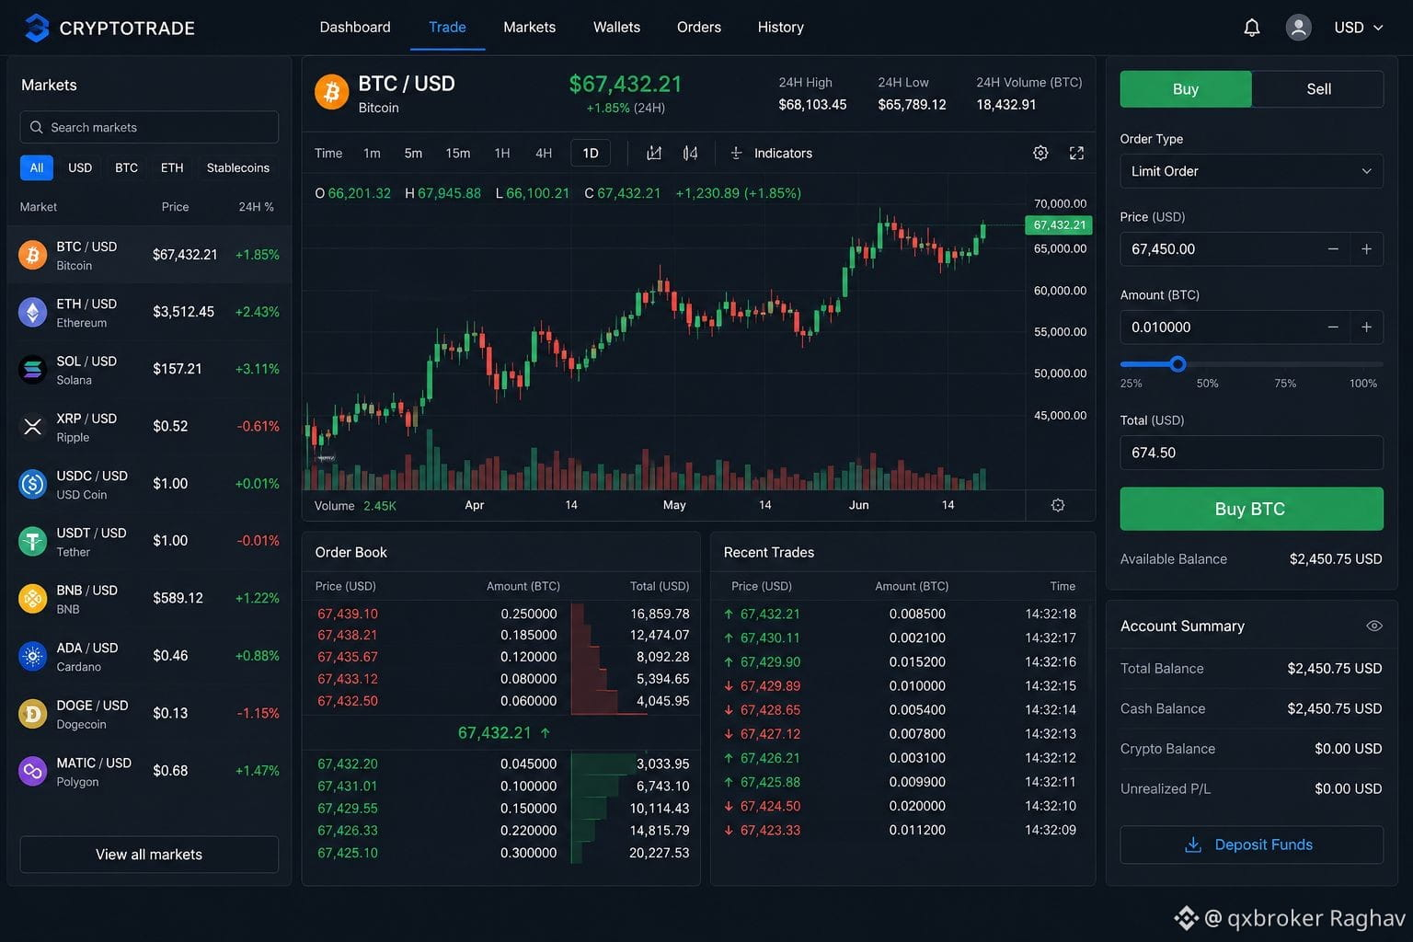
Task: Click the BNB coin icon
Action: [32, 599]
